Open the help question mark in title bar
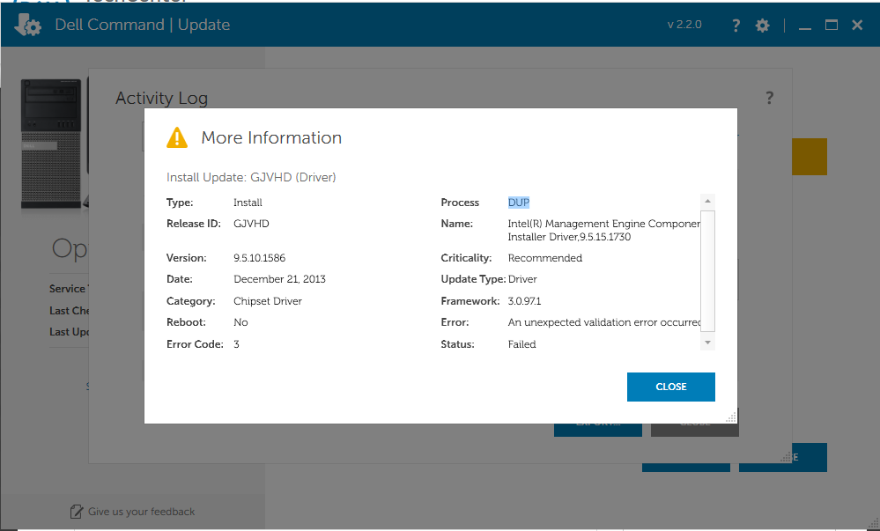Viewport: 880px width, 531px height. coord(736,26)
